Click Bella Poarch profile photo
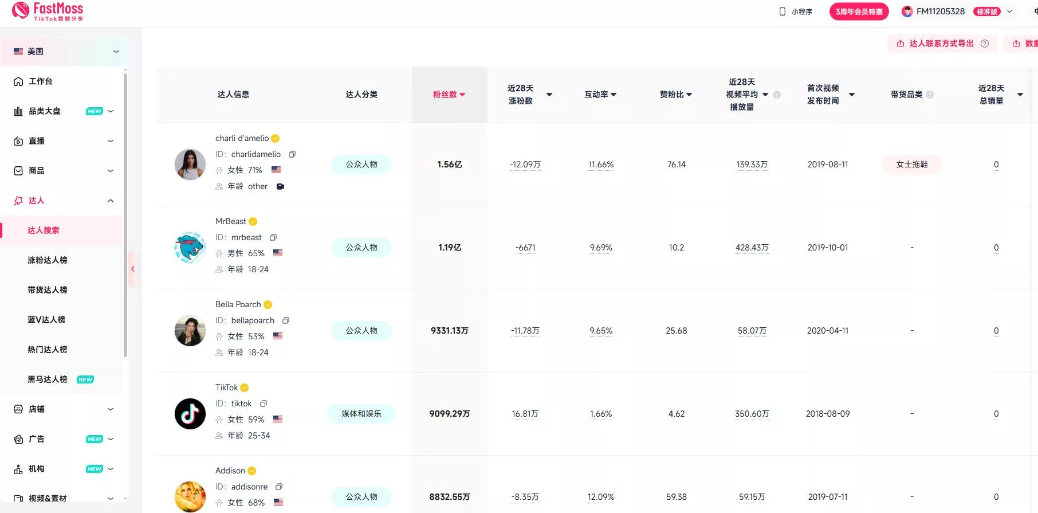The height and width of the screenshot is (513, 1038). [x=190, y=331]
